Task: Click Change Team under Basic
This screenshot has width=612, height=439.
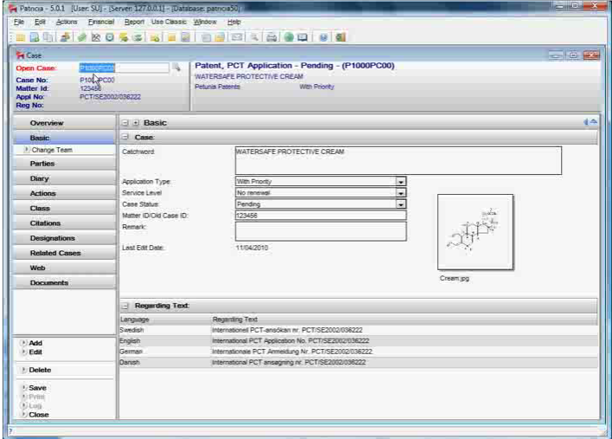Action: click(x=51, y=150)
